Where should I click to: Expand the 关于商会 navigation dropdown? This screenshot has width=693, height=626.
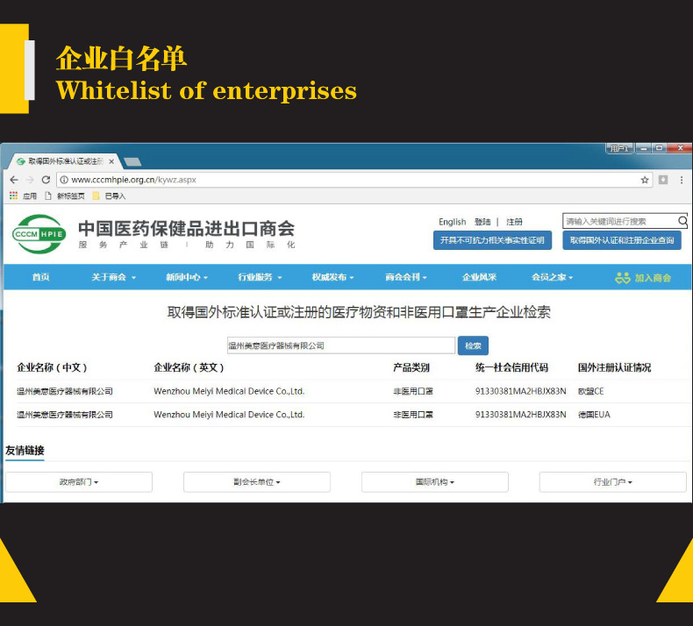(113, 277)
